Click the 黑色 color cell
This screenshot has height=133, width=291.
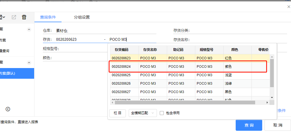(x=238, y=92)
